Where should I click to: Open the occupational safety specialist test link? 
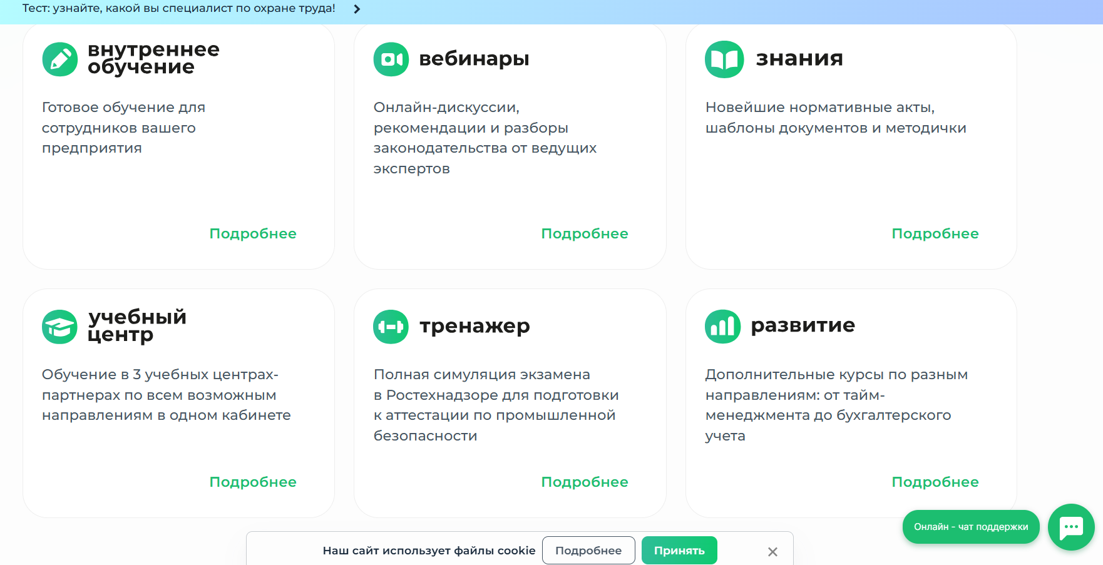(x=179, y=9)
